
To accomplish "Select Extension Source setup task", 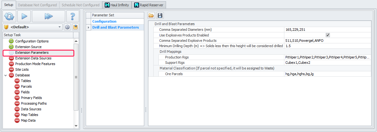I will tap(28, 47).
